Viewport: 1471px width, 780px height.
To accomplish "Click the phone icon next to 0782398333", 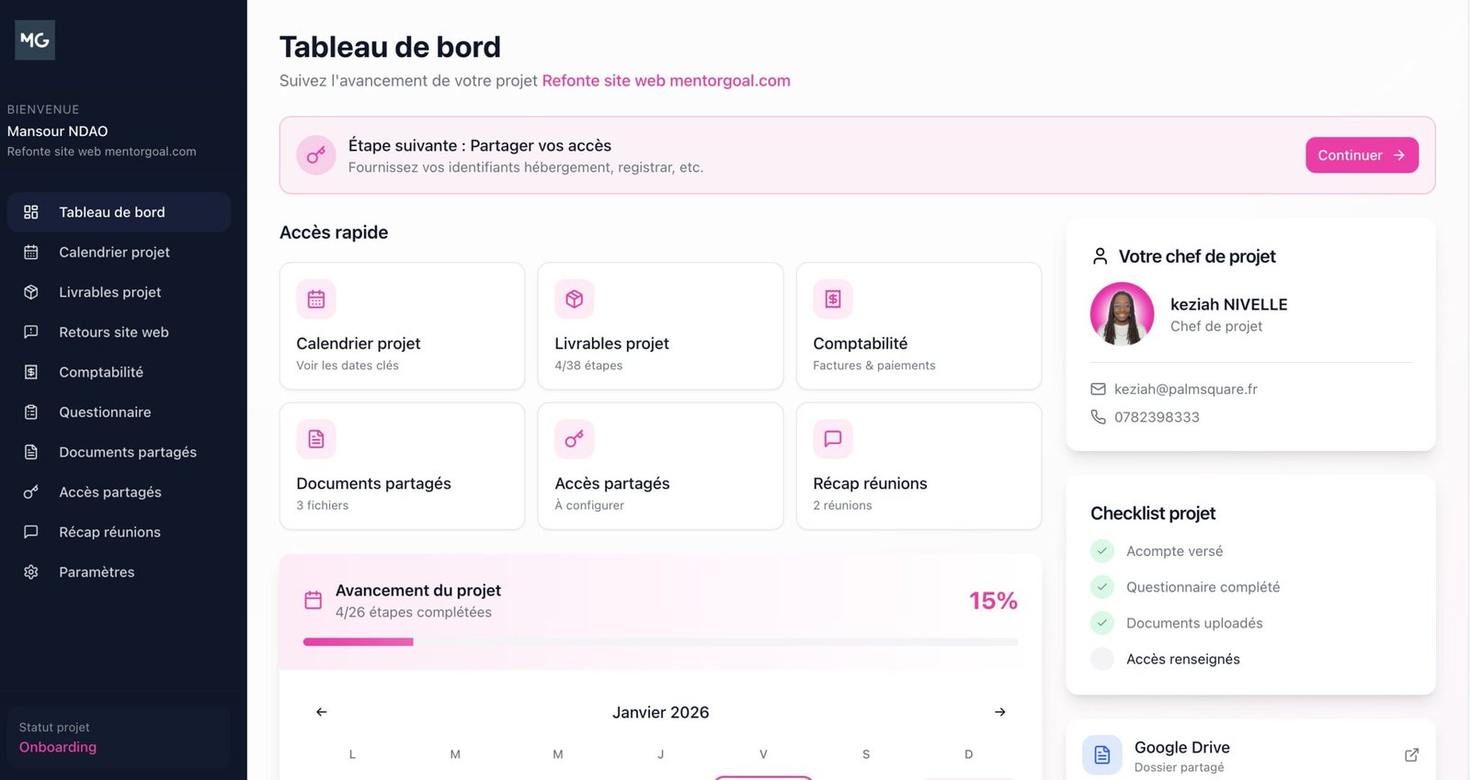I will click(x=1098, y=417).
